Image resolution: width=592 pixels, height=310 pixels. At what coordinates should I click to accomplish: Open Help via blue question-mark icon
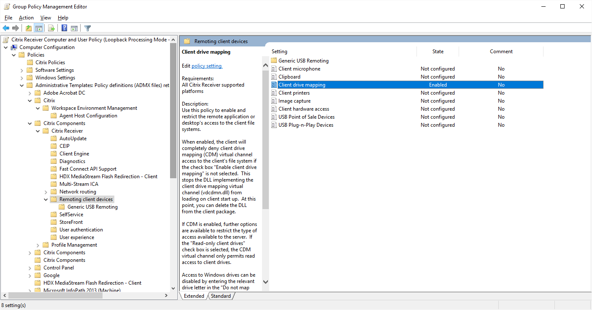click(x=64, y=28)
